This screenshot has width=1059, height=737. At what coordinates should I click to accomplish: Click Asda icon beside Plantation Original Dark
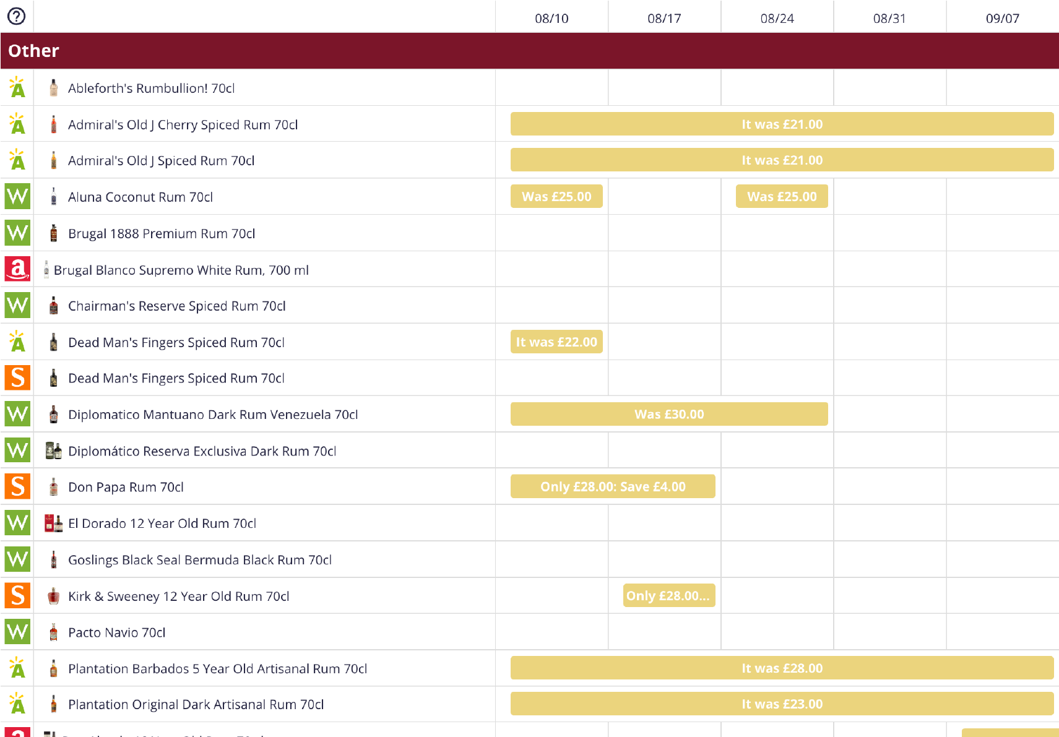click(x=17, y=704)
